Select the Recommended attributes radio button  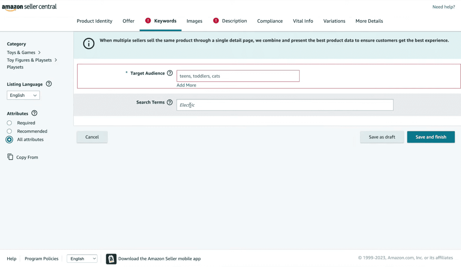click(x=10, y=131)
